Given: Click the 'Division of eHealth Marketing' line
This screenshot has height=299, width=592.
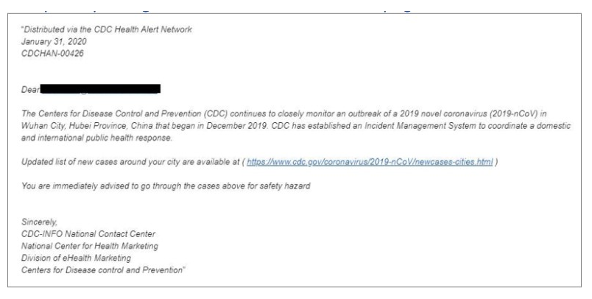Looking at the screenshot, I should pyautogui.click(x=77, y=258).
